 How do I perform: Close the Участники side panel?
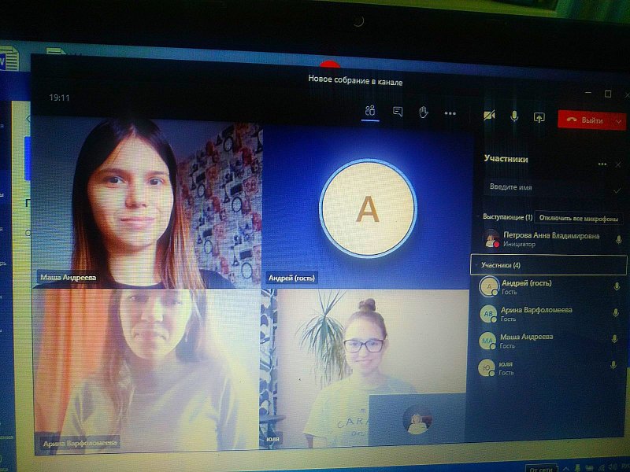pos(618,164)
